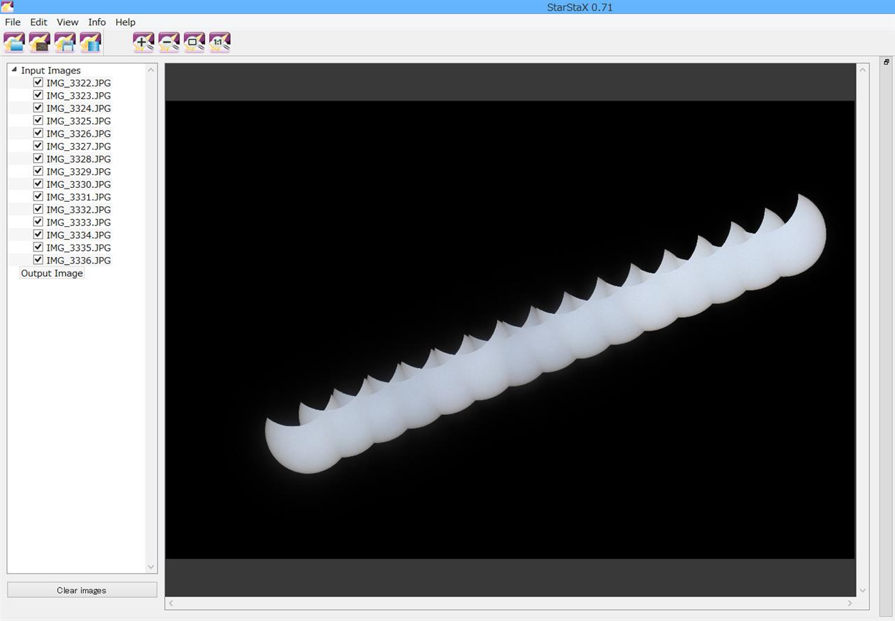This screenshot has width=895, height=621.
Task: Click the Start Processing toolbar icon
Action: (x=90, y=43)
